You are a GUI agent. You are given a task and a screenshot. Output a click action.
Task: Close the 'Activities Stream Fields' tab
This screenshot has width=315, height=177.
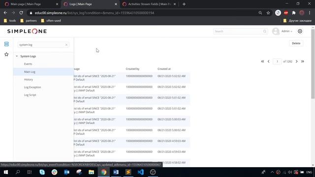click(175, 4)
